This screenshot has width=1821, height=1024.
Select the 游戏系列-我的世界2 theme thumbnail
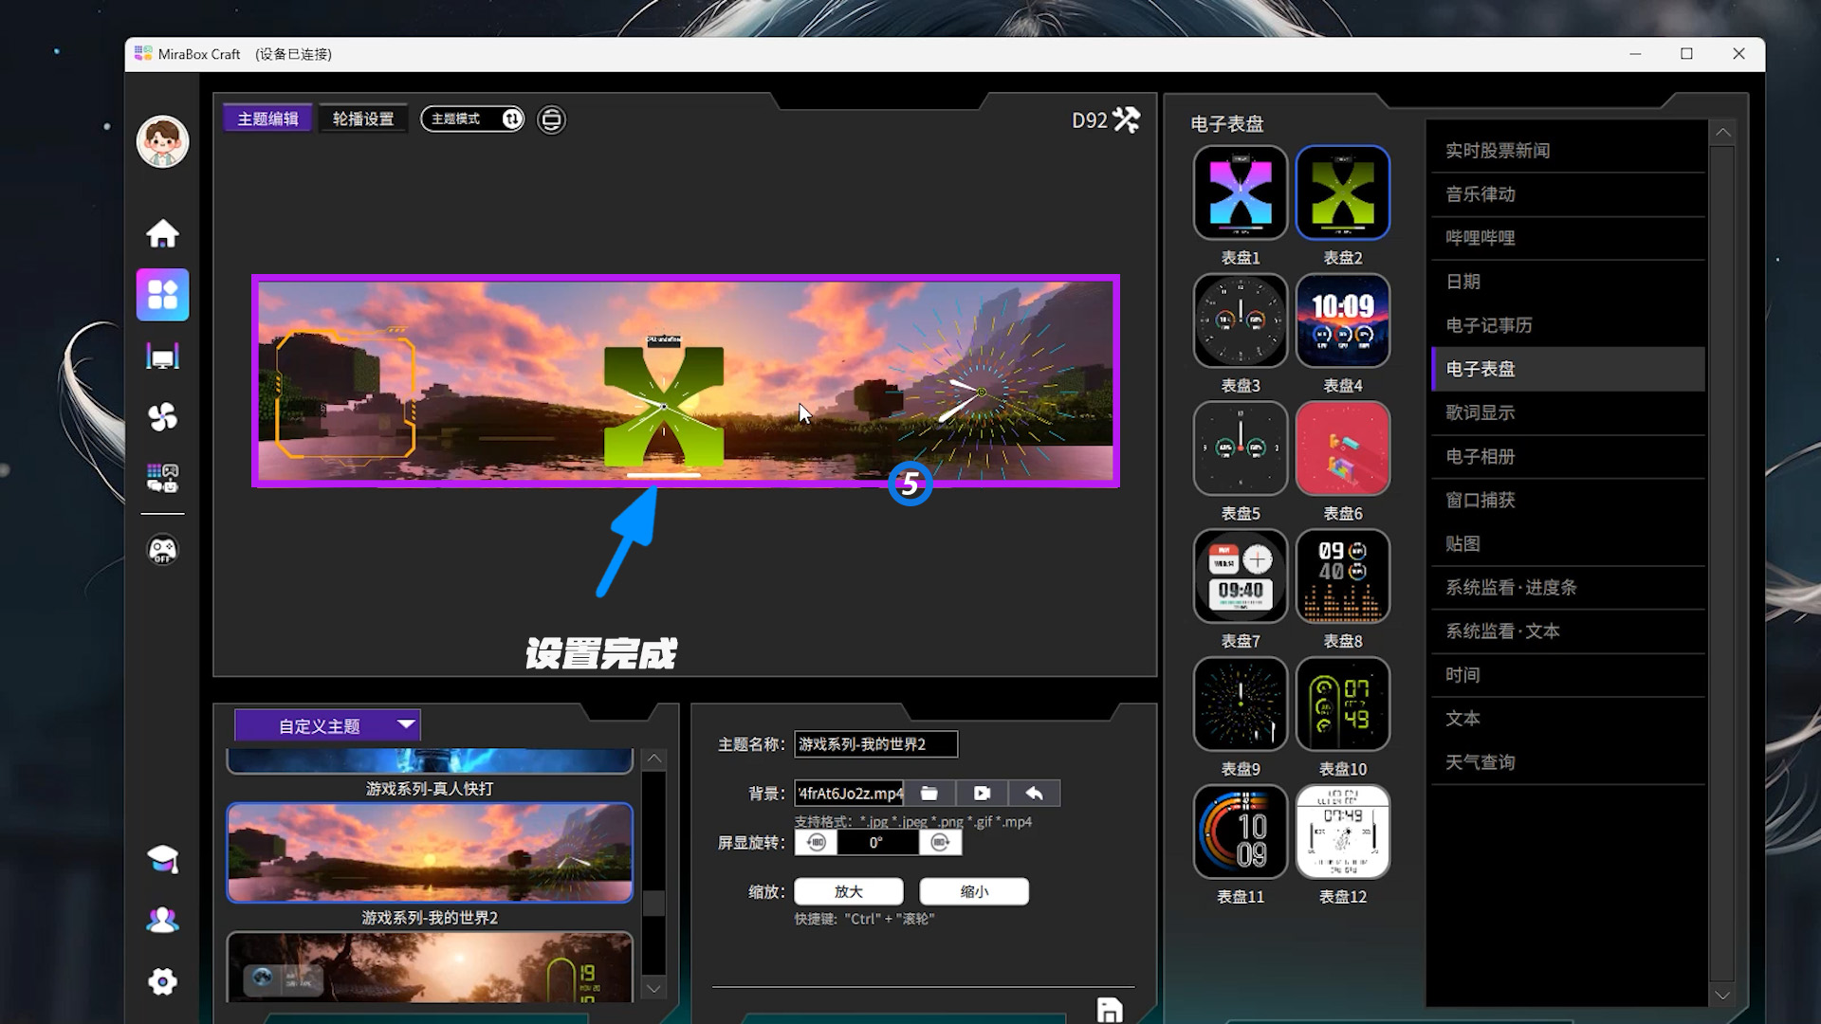[x=430, y=852]
